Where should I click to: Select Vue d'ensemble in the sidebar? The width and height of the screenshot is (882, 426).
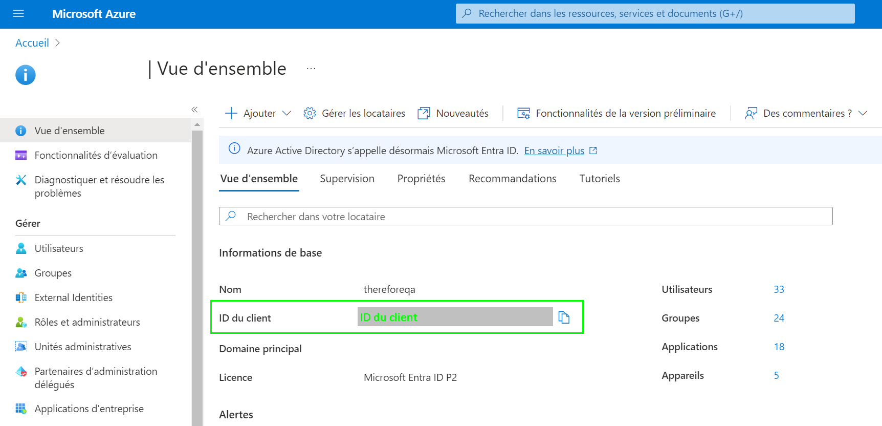tap(96, 131)
